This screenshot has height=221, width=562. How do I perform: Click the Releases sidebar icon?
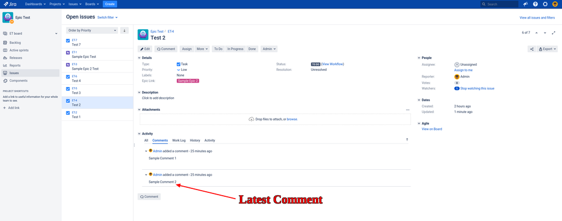tap(5, 58)
